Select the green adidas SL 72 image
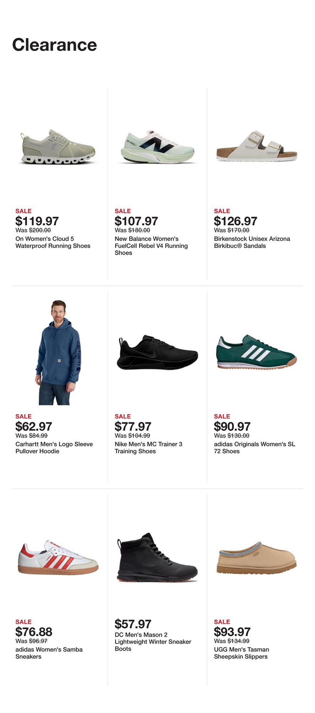315x713 pixels. pos(256,352)
